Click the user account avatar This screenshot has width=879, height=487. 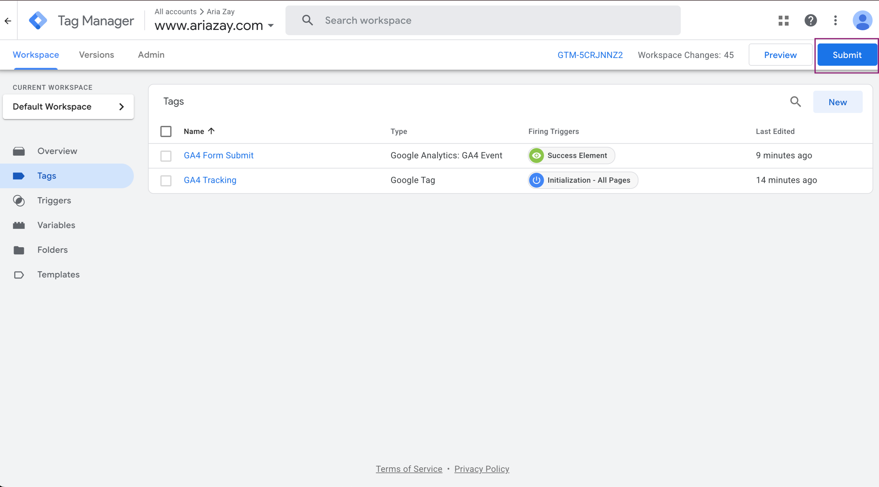[x=862, y=20]
